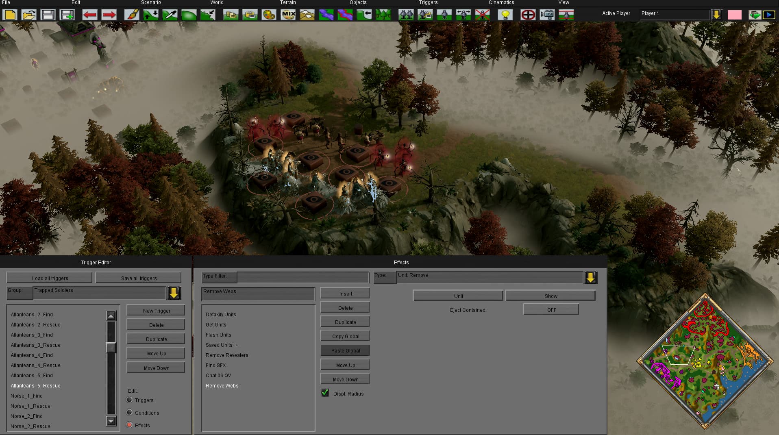This screenshot has height=435, width=779.
Task: Open the Cinematics menu
Action: pos(501,2)
